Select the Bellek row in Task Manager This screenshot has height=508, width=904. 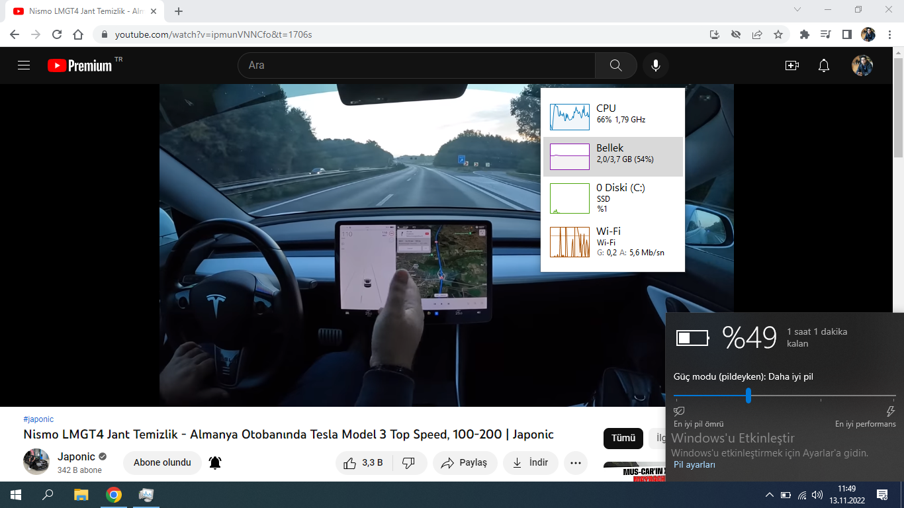coord(613,157)
